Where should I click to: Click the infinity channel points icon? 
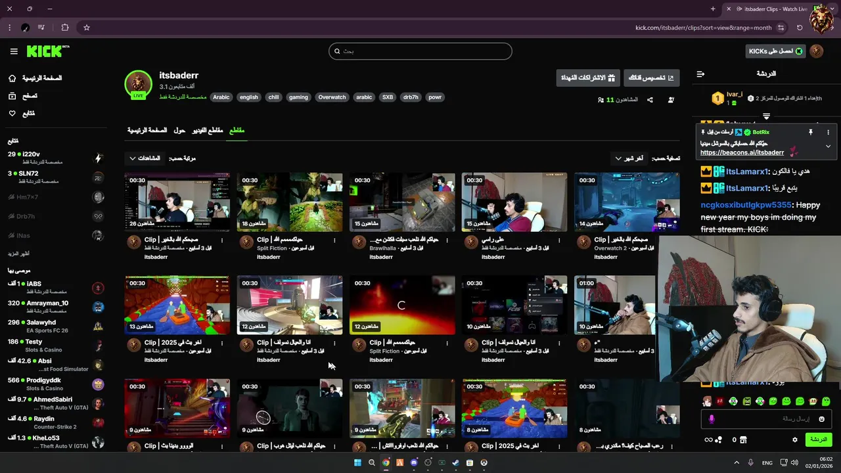(709, 439)
